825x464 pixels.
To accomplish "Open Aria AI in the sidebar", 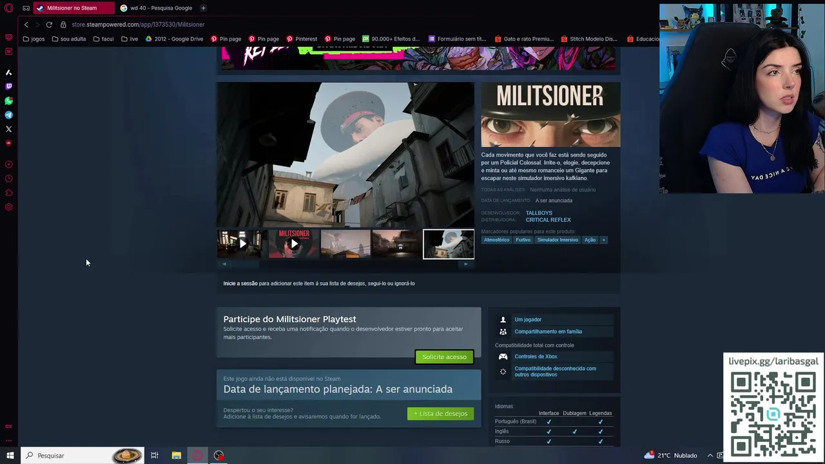I will coord(9,72).
